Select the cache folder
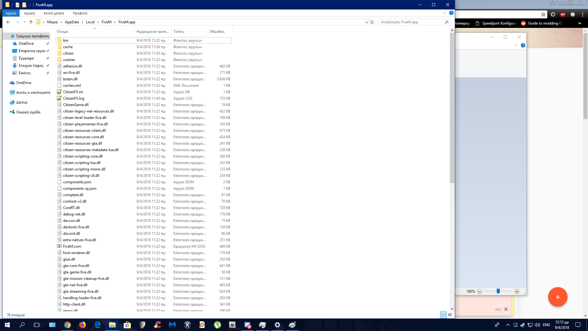The height and width of the screenshot is (331, 588). pos(144,47)
